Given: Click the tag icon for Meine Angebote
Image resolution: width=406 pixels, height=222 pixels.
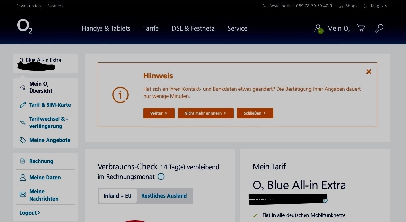Looking at the screenshot, I should [x=23, y=140].
